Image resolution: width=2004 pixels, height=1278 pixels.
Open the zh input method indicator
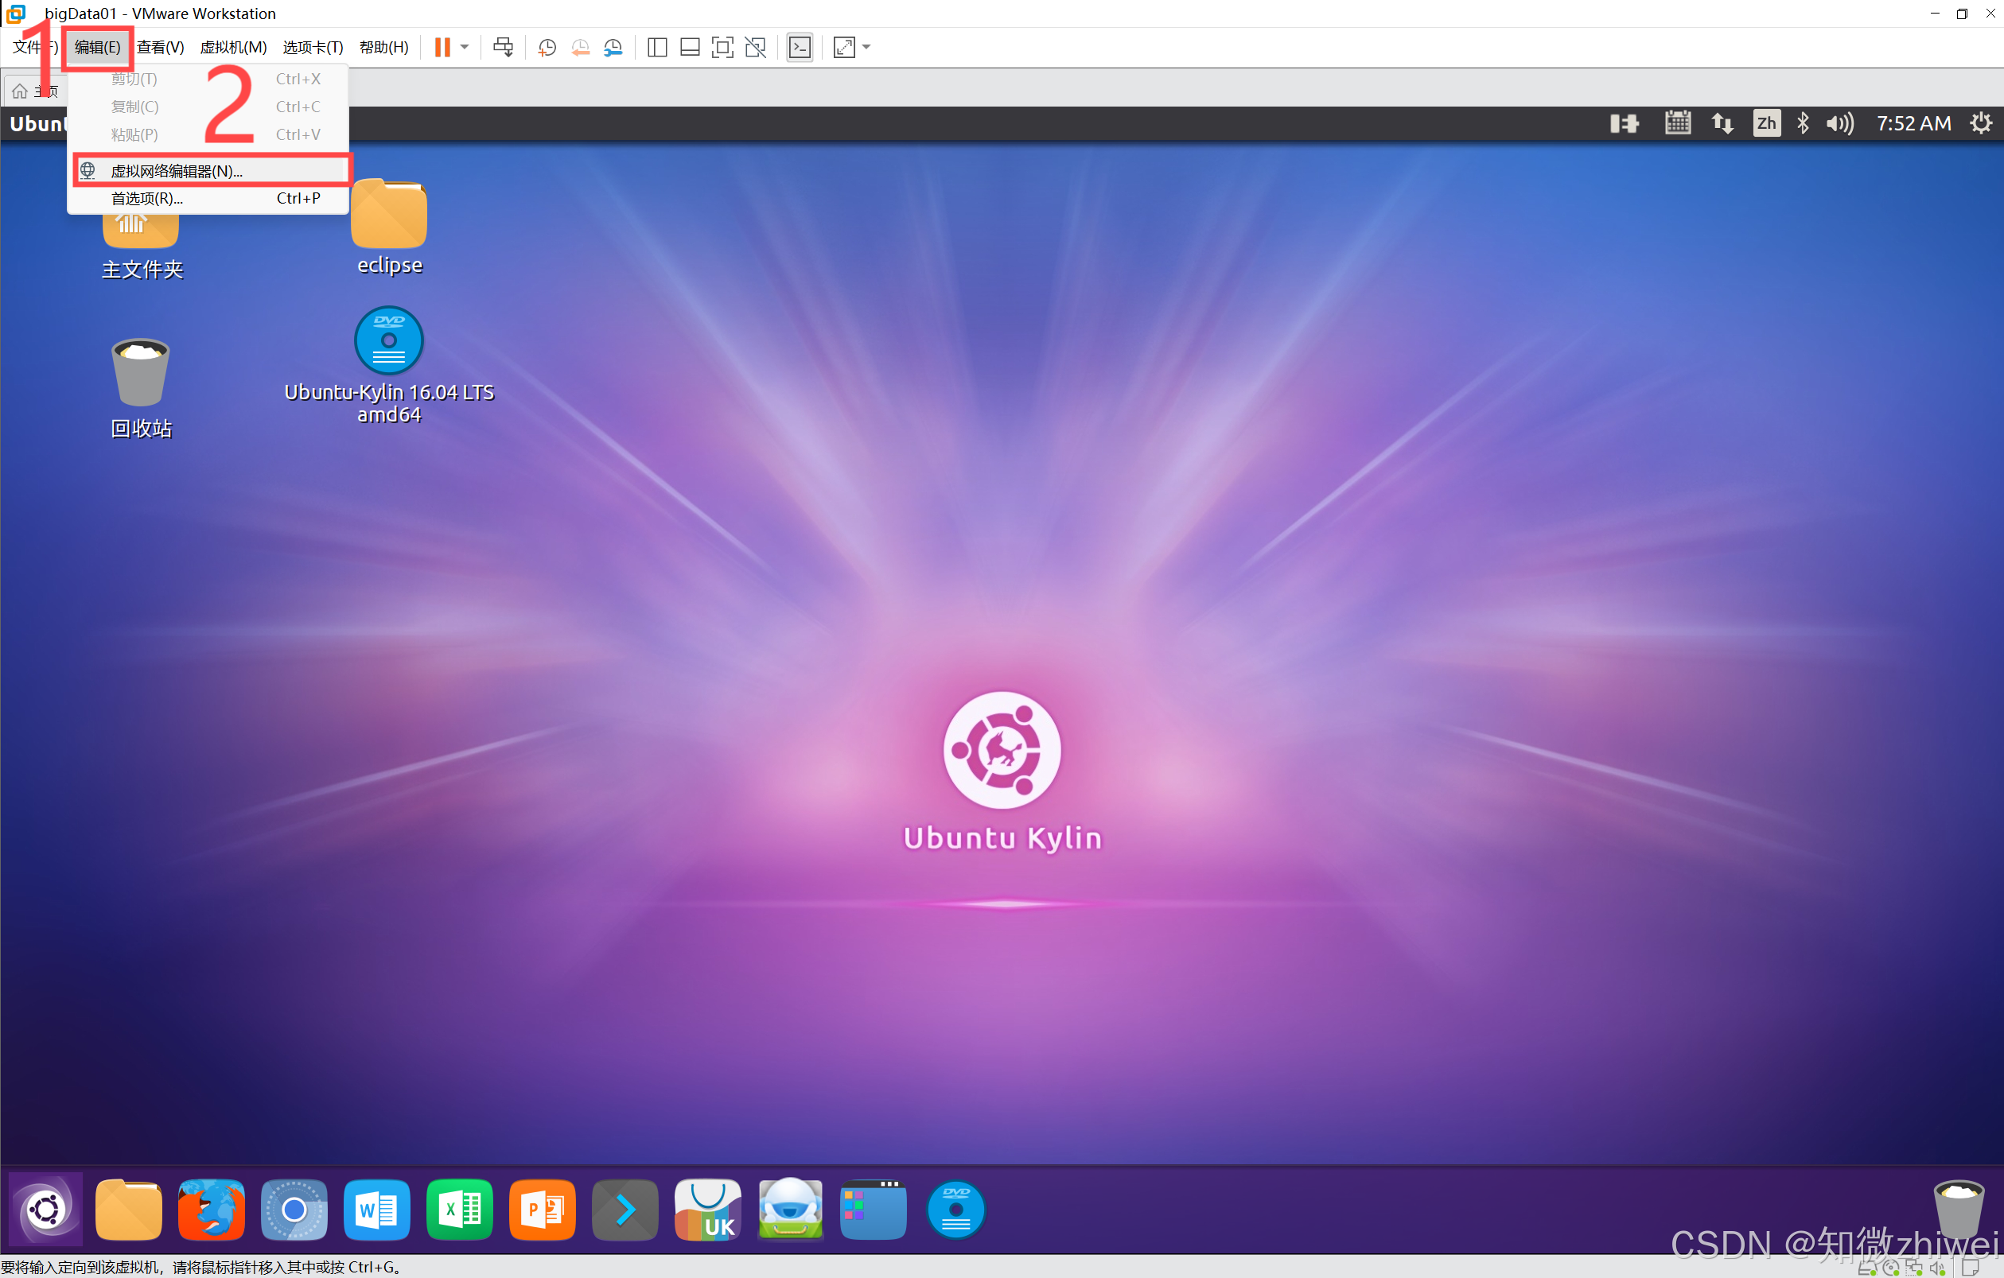coord(1766,124)
